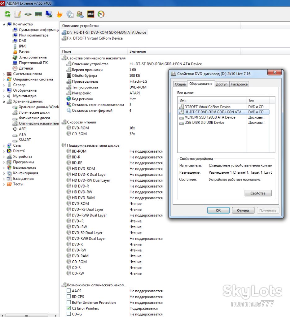The width and height of the screenshot is (290, 317).
Task: Expand the DirectX tree node
Action: coord(4,151)
